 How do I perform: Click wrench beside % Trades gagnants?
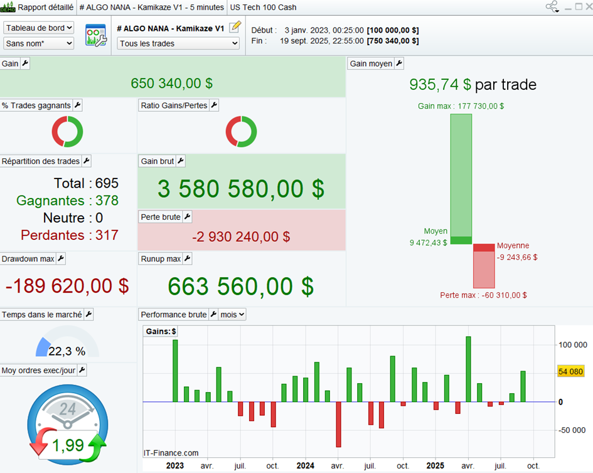tap(78, 106)
